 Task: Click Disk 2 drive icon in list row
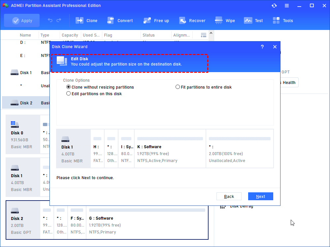(x=15, y=103)
